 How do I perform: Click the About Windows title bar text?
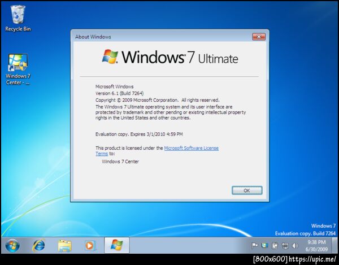pyautogui.click(x=93, y=37)
